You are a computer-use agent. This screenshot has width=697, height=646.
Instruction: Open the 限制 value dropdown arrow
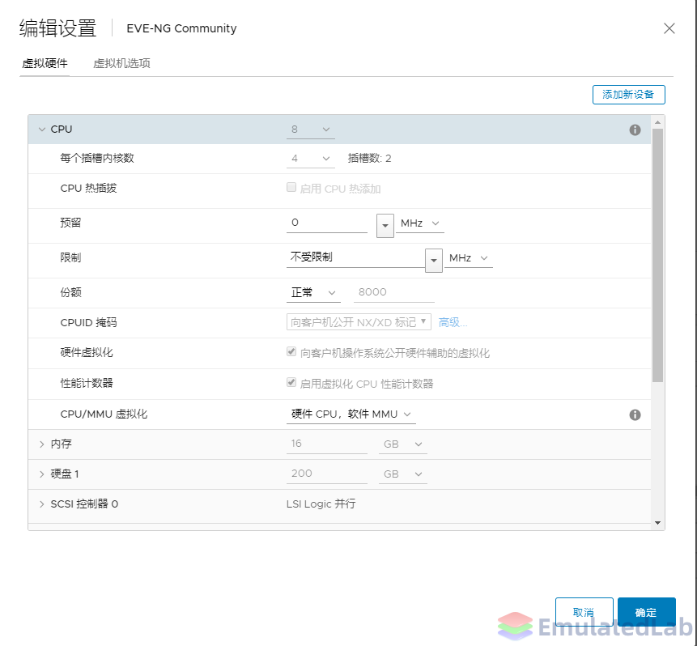point(433,260)
